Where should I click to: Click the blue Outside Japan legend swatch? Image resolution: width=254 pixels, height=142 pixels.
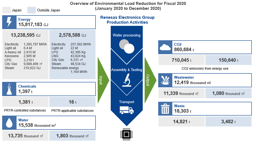(x=31, y=10)
